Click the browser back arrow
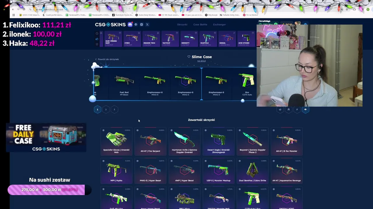The image size is (373, 209). (x=13, y=9)
